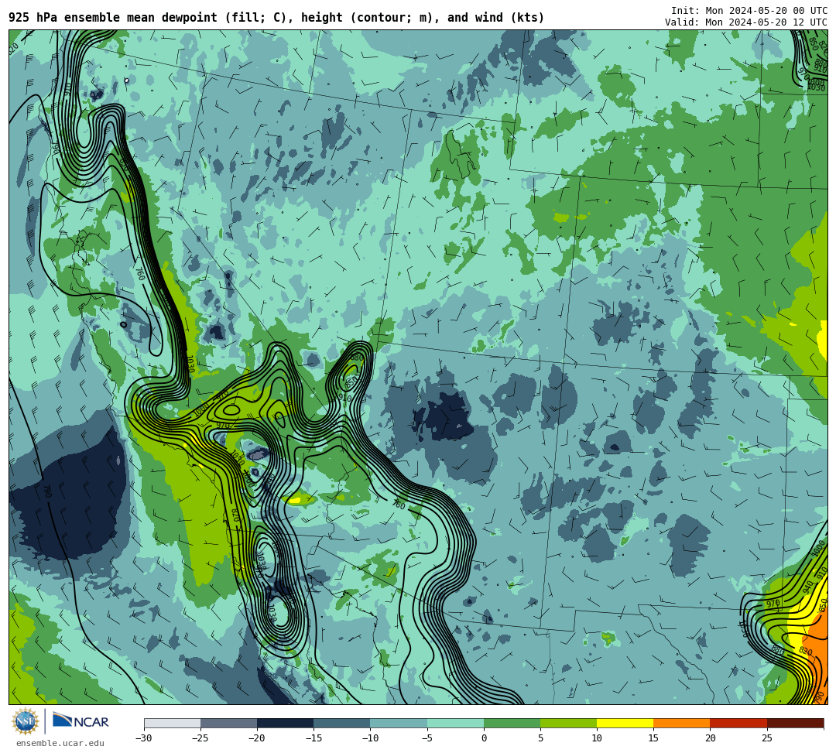
Task: Pick the slate −25 to −20 colorbar swatch
Action: coord(228,723)
